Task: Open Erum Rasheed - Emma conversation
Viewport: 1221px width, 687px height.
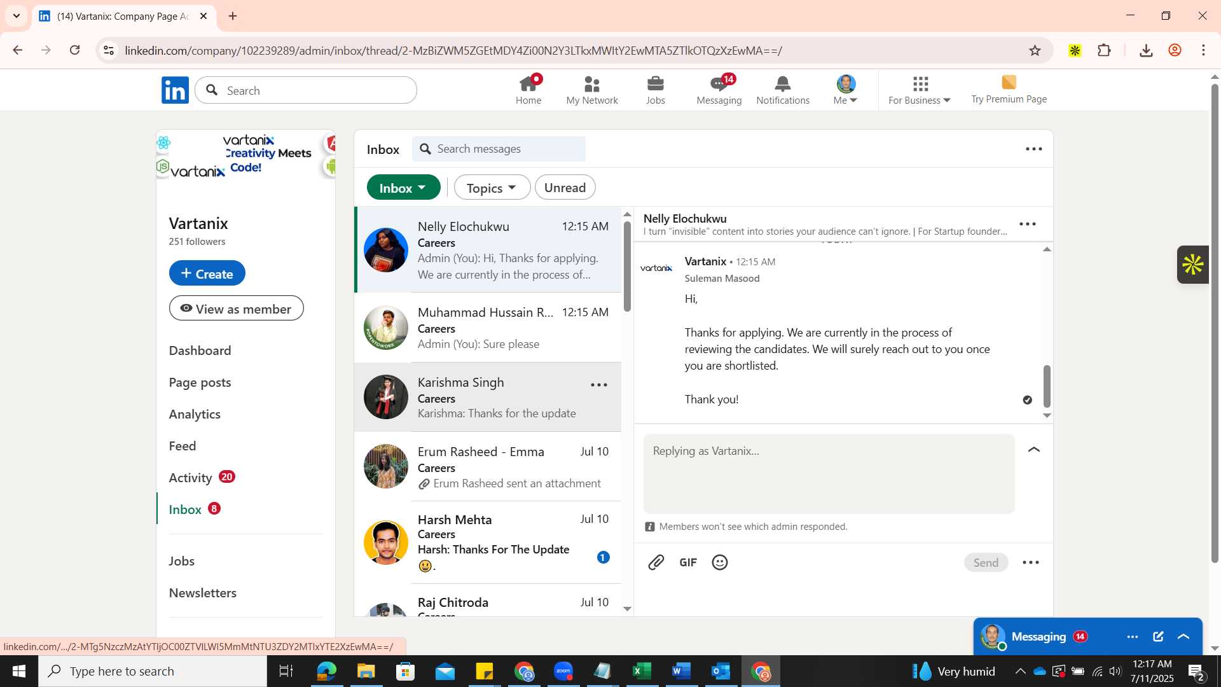Action: [488, 467]
